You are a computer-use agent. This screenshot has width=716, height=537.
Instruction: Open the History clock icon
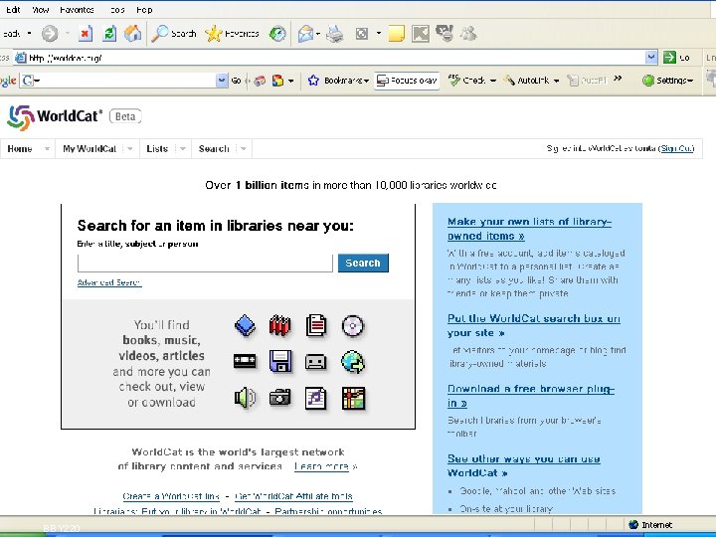coord(277,34)
